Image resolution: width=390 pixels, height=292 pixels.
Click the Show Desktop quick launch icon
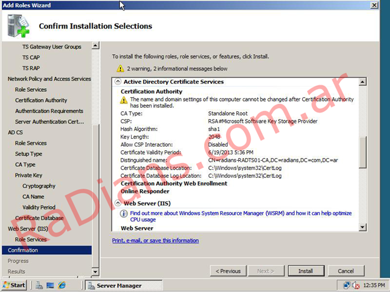50,285
